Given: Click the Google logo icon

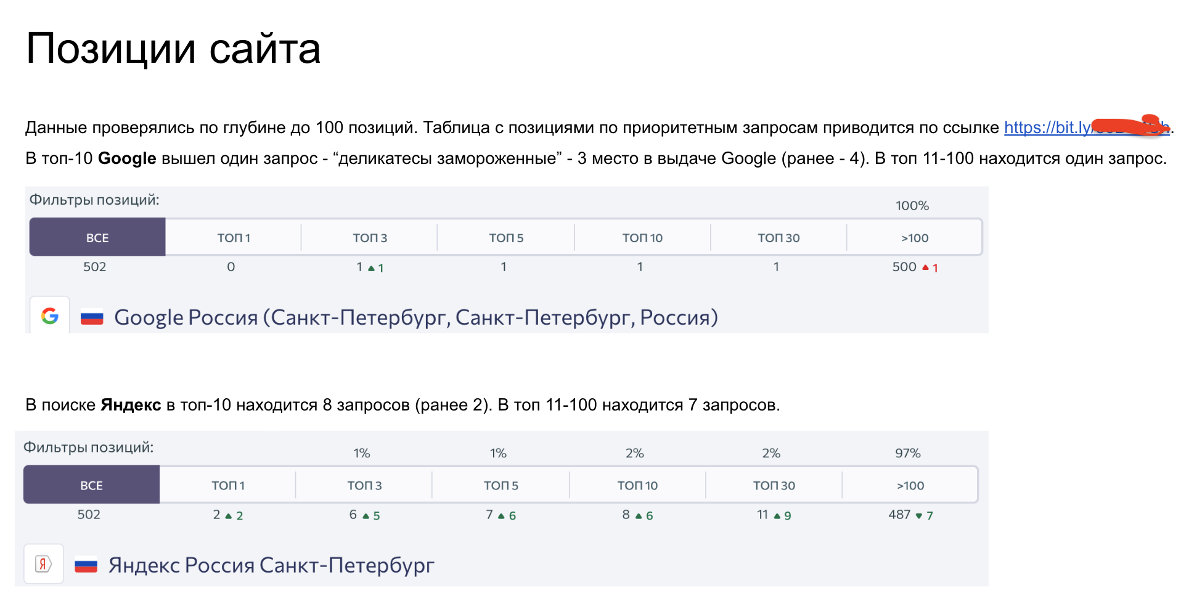Looking at the screenshot, I should click(51, 316).
